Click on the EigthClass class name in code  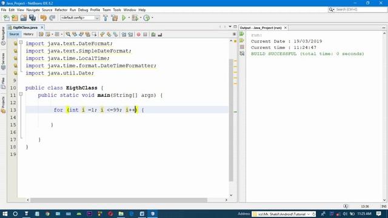click(x=81, y=88)
